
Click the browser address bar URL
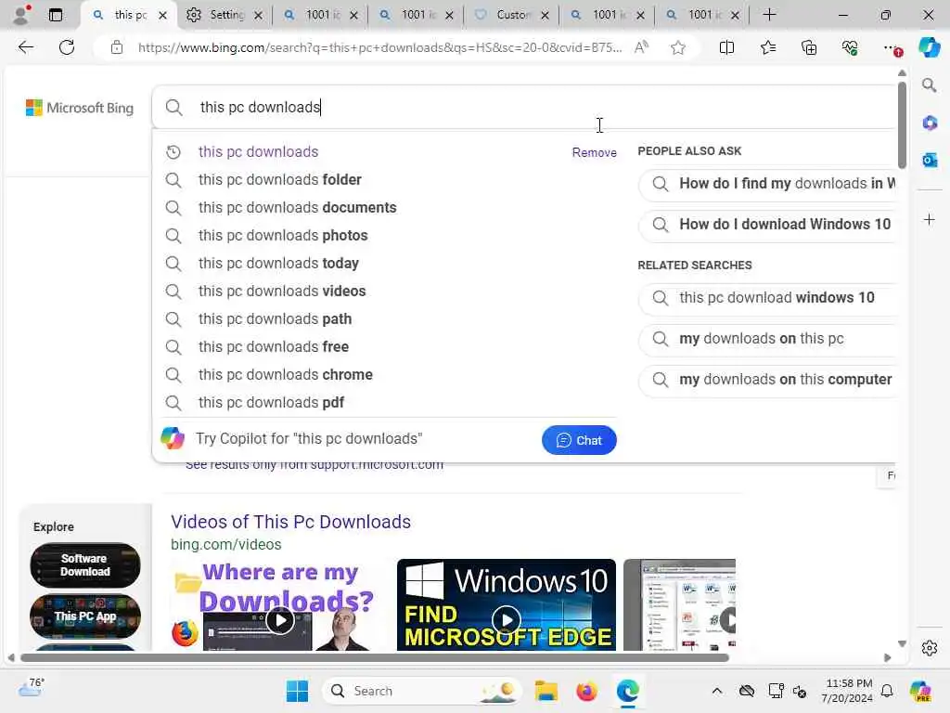(x=379, y=47)
